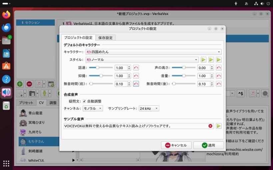The image size is (273, 170).
Task: Expand arrow next to music note button
Action: coord(44,84)
